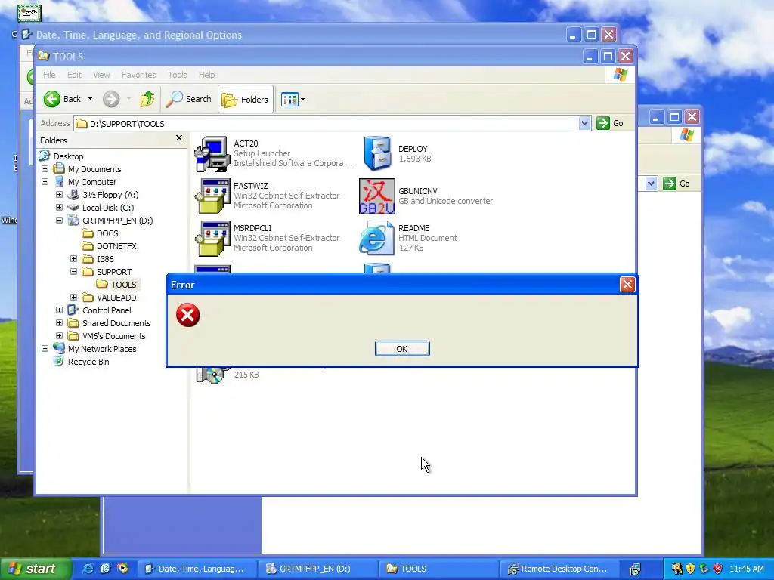
Task: Select the README HTML document
Action: tap(409, 238)
